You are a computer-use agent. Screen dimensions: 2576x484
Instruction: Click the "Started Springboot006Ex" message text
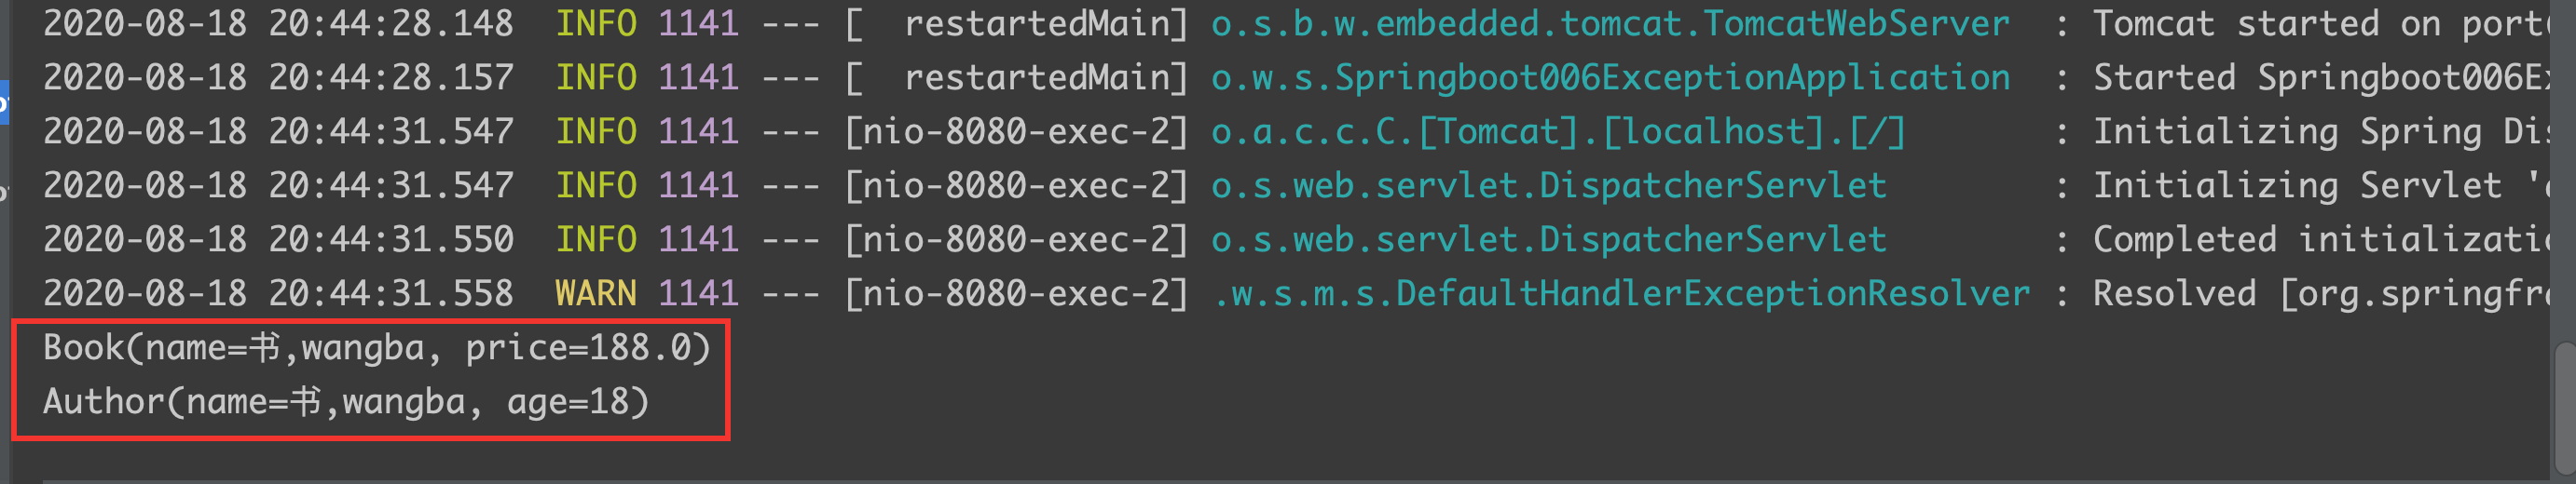[2320, 77]
